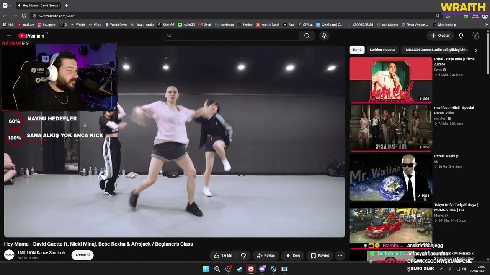
Task: Open a new browser tab
Action: [66, 5]
